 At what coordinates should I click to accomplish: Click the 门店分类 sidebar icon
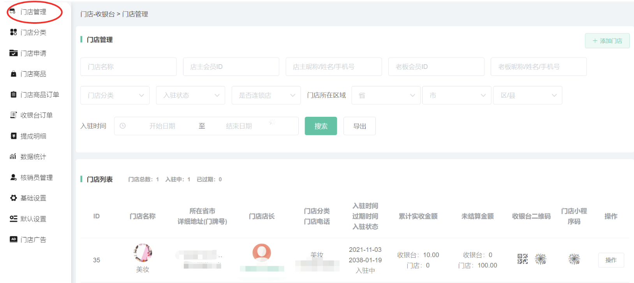(x=13, y=32)
